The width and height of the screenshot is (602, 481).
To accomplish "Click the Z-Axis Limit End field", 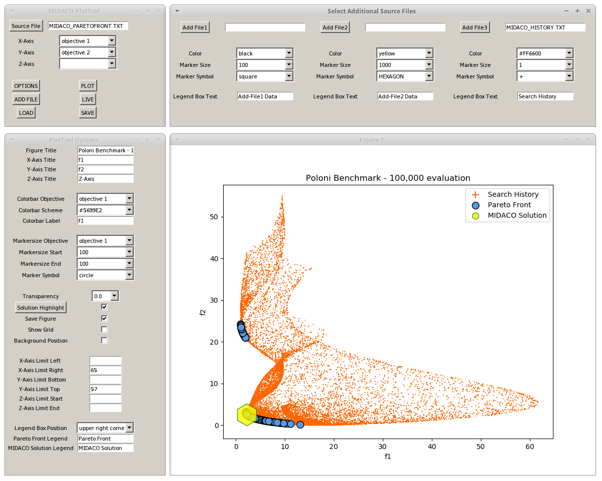I will [106, 408].
